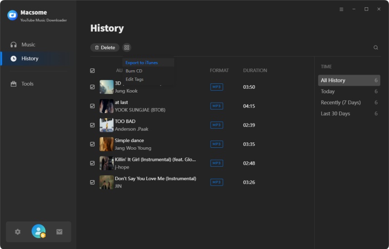This screenshot has height=249, width=389.
Task: Filter by All History
Action: [349, 80]
